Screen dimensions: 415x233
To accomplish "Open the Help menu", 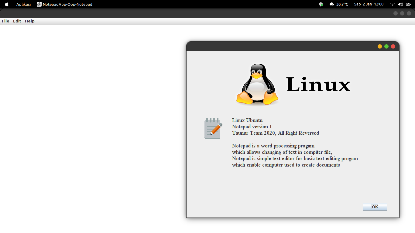I will click(29, 21).
